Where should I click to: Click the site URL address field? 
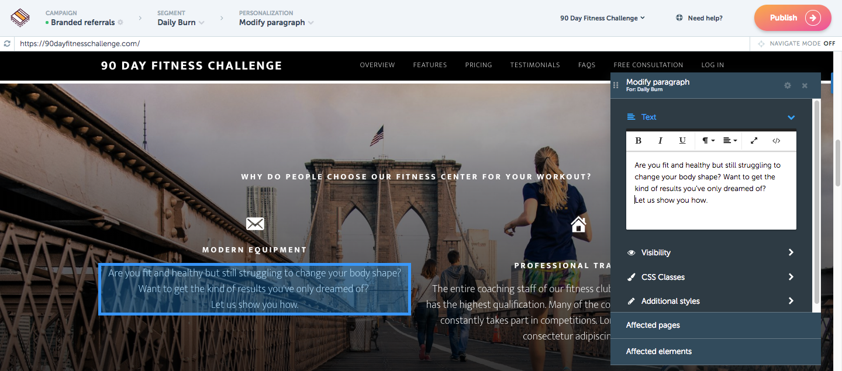point(380,44)
